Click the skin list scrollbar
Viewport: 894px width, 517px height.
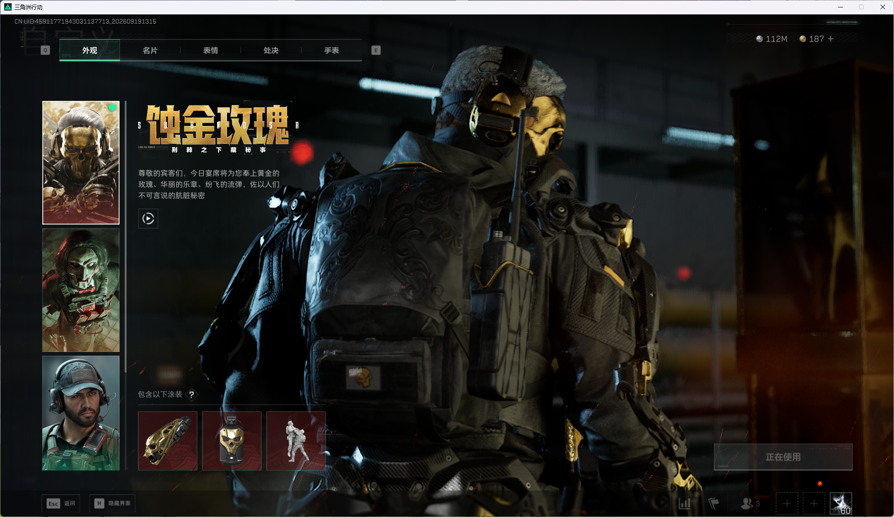point(126,236)
